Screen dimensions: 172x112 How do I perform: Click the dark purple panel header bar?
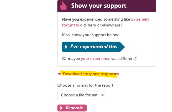coord(107,6)
